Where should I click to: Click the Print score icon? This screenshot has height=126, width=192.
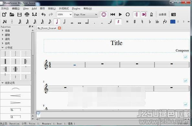[x=27, y=15]
